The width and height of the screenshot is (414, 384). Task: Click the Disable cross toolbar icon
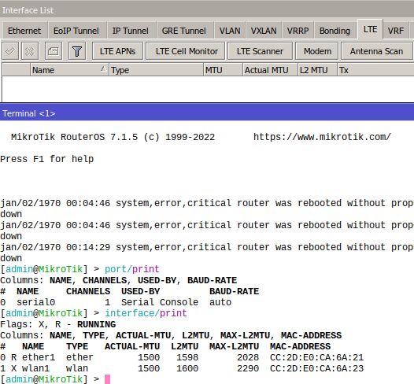30,51
